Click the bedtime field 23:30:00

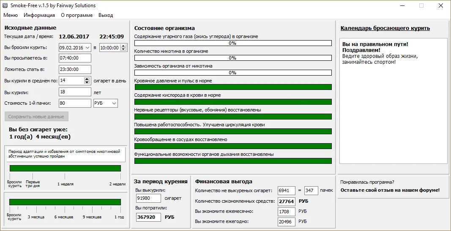click(x=75, y=69)
